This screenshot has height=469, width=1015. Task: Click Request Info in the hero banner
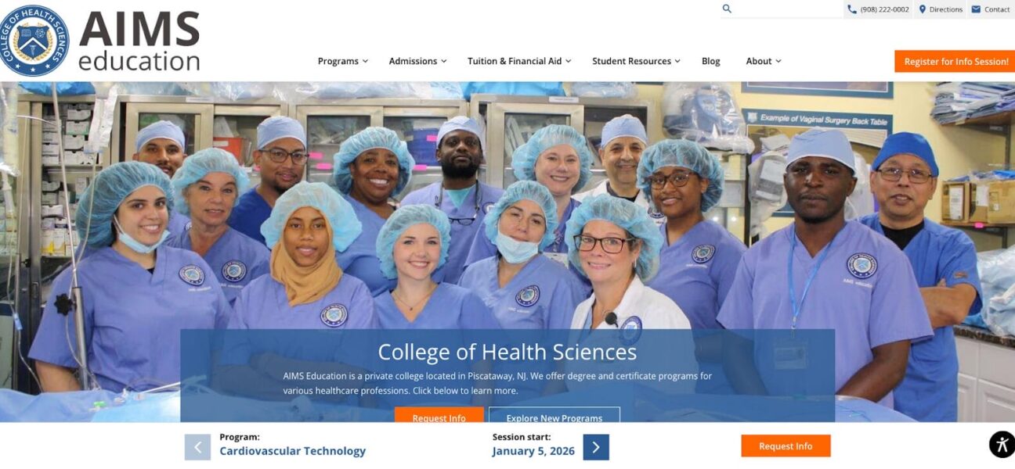439,415
